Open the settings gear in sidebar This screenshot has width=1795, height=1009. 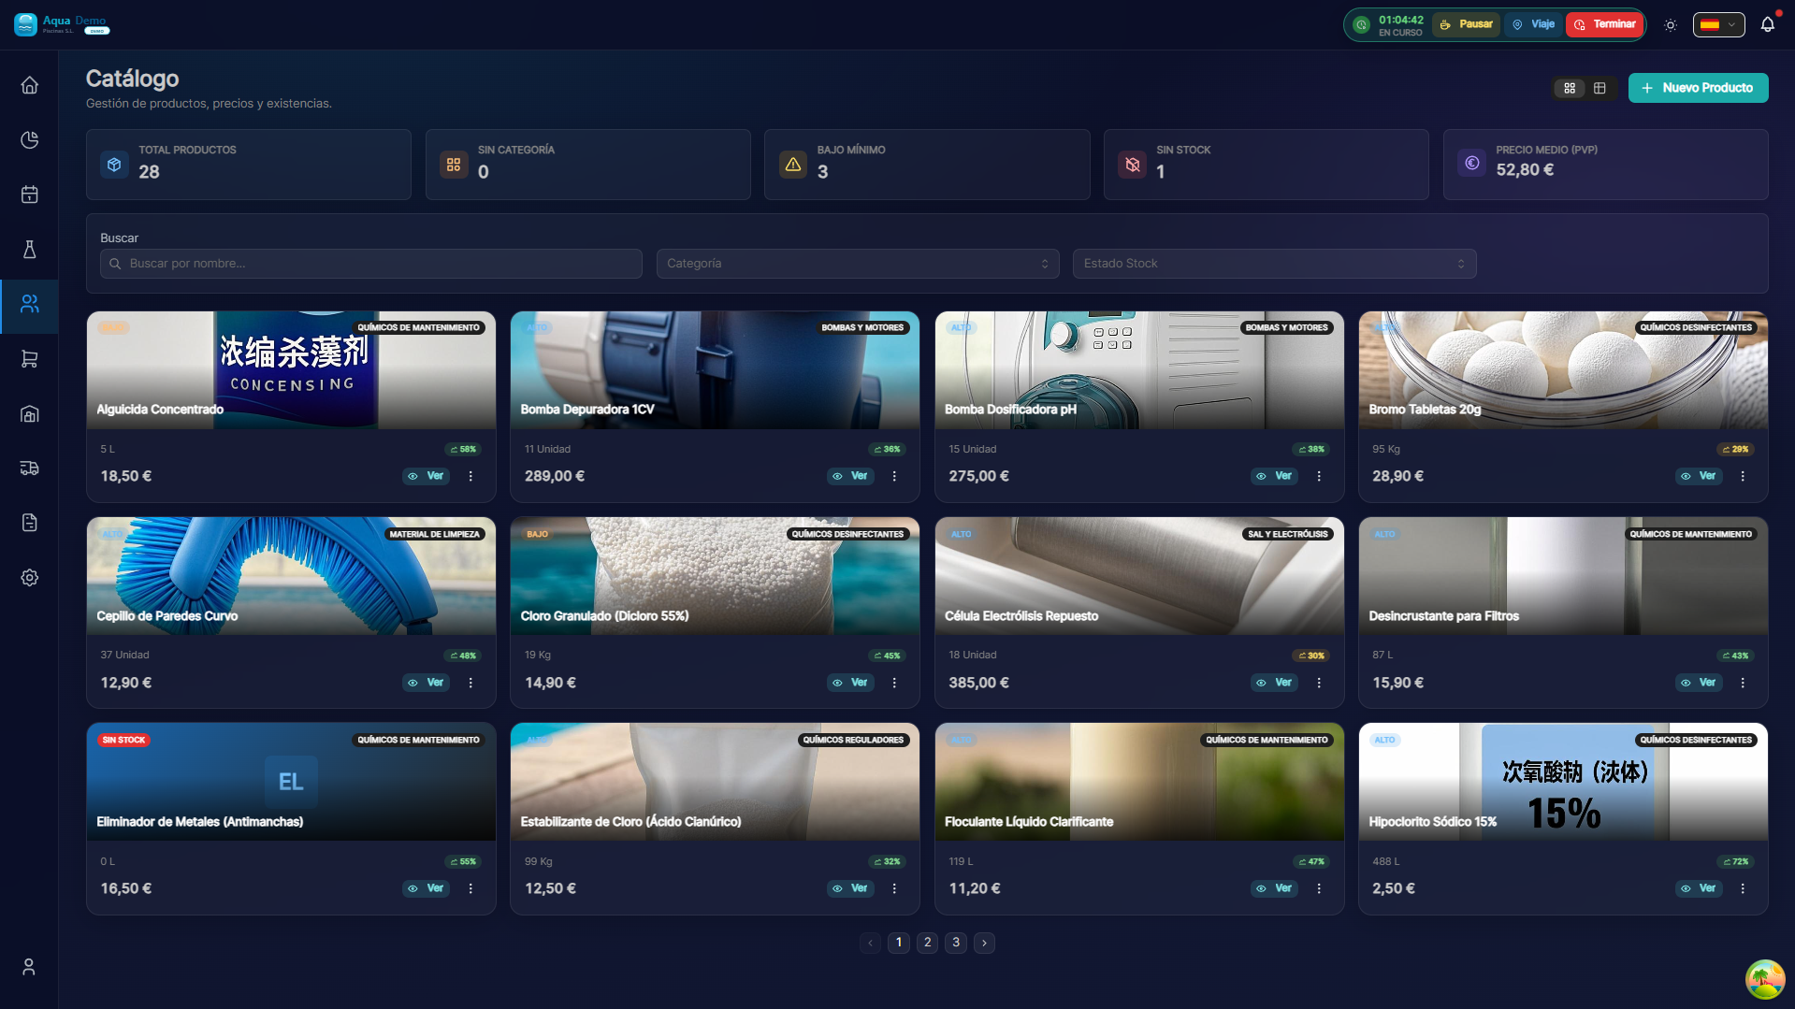pos(29,578)
